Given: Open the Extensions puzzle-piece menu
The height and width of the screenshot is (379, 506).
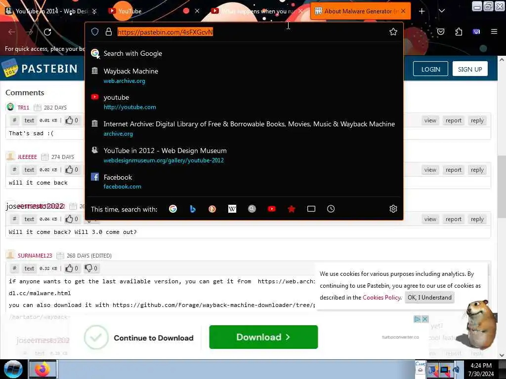Looking at the screenshot, I should [459, 32].
